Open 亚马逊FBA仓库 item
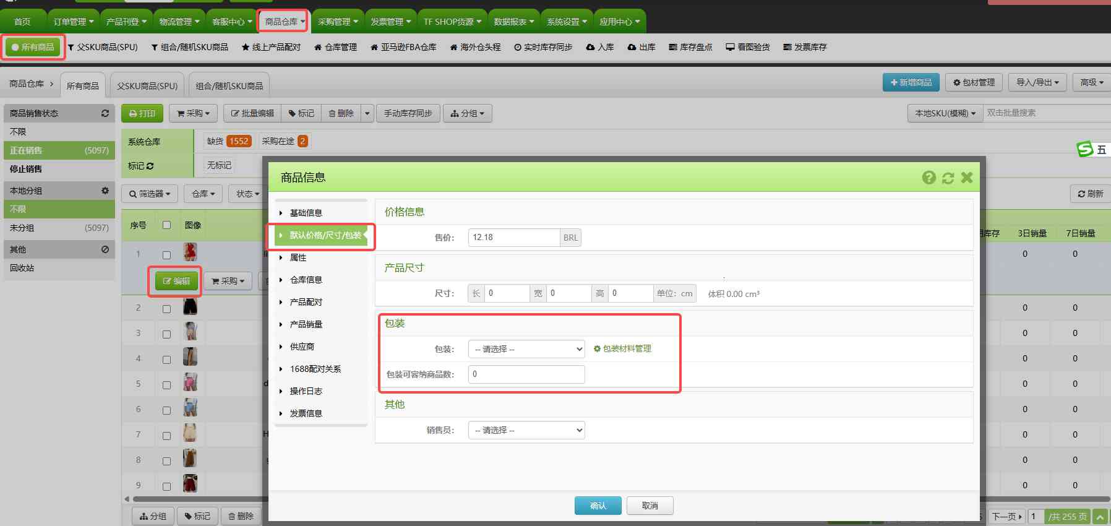1111x526 pixels. 403,47
